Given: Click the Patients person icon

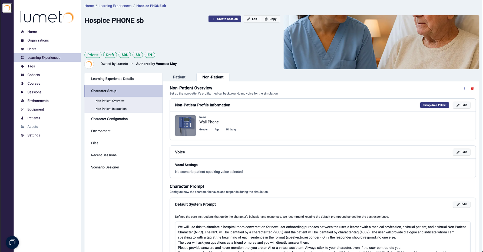Looking at the screenshot, I should [x=22, y=118].
